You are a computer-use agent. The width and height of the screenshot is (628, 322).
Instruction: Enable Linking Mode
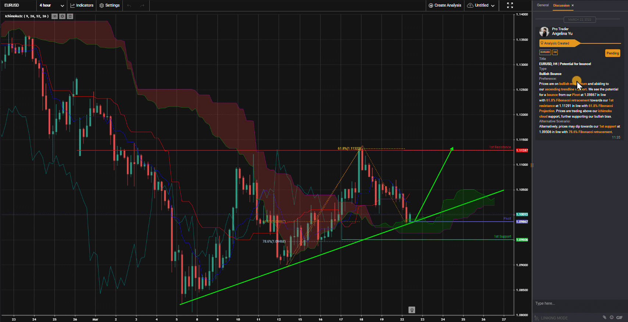coord(551,318)
